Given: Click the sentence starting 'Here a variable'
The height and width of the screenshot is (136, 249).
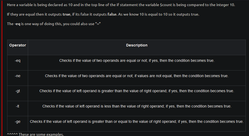Looking at the screenshot, I should click(x=121, y=5).
